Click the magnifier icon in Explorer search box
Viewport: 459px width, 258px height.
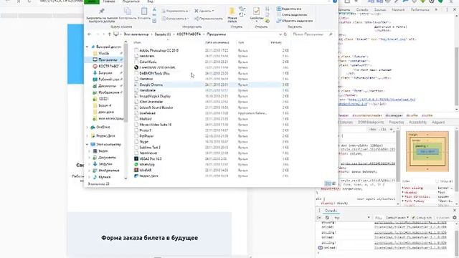point(331,34)
